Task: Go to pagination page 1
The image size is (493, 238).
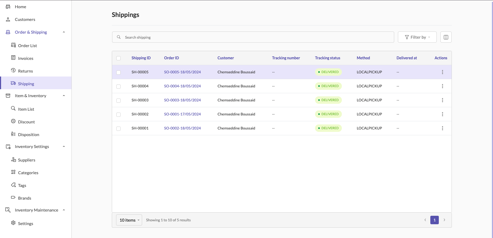Action: pyautogui.click(x=435, y=220)
